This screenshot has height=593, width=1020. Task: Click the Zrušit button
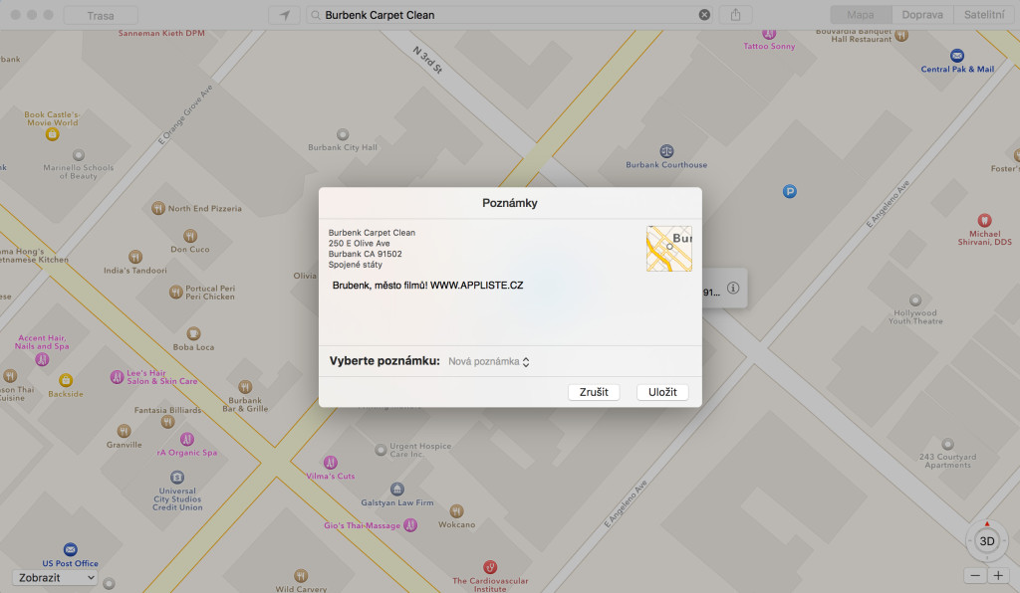pos(594,392)
